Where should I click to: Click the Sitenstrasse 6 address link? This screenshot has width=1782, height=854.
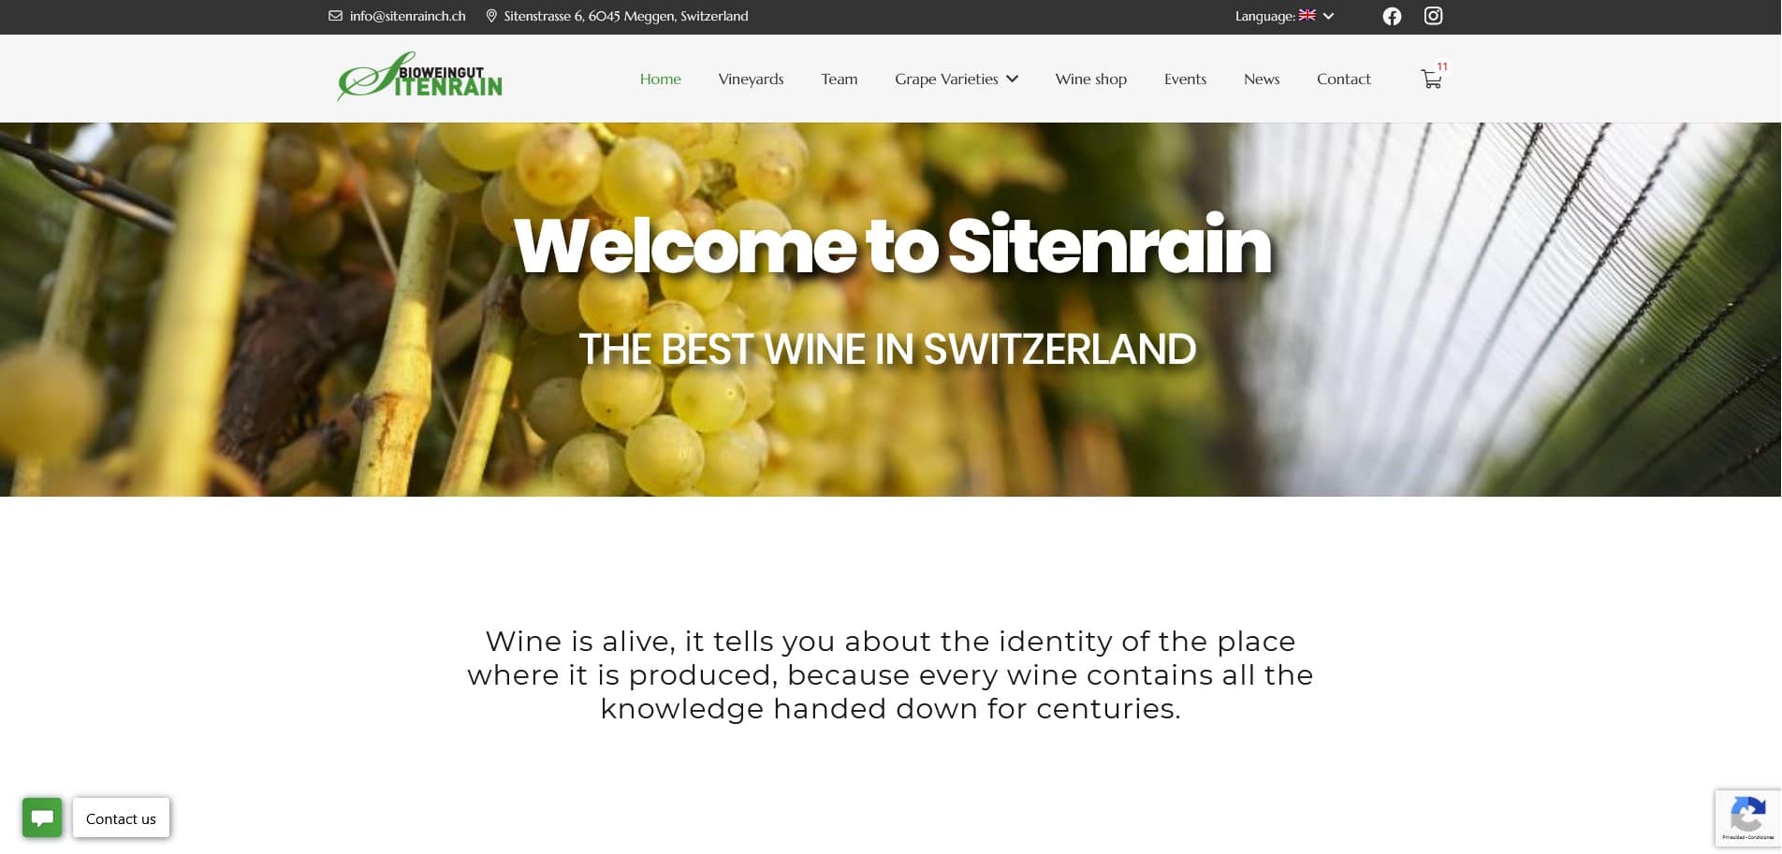click(x=626, y=16)
